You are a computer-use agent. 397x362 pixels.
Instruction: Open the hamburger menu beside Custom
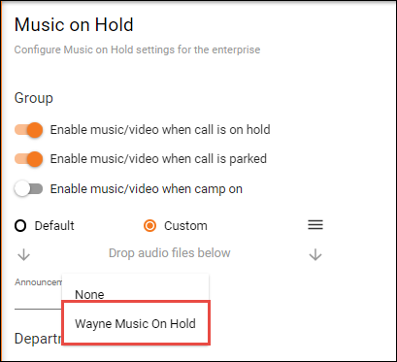pos(315,225)
